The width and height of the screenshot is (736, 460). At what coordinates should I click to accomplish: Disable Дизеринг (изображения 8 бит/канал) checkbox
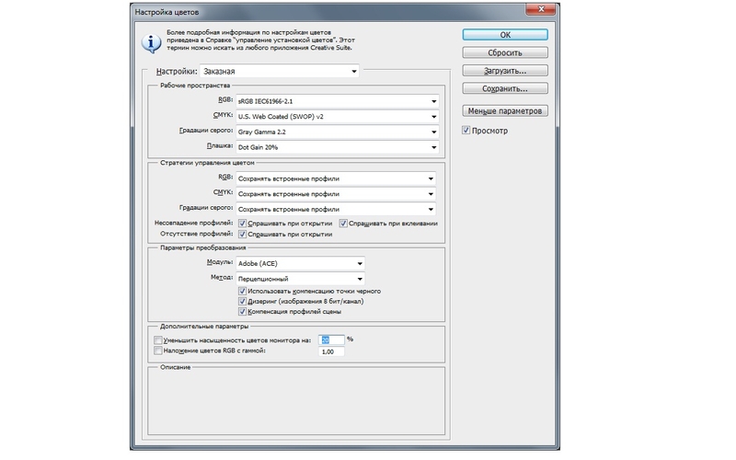pos(243,301)
